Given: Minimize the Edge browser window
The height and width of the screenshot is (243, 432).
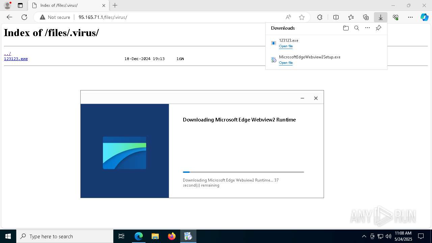Looking at the screenshot, I should tap(393, 5).
